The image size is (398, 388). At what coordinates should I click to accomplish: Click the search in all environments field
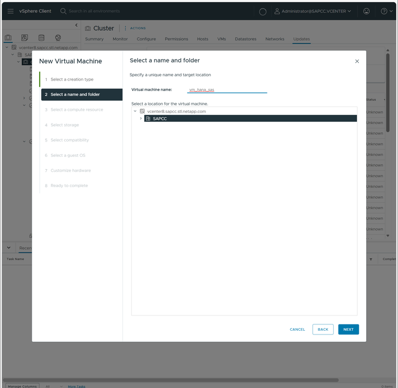pos(94,11)
